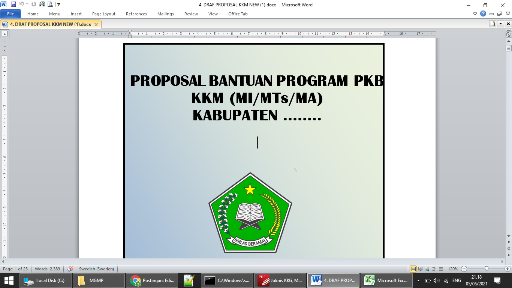This screenshot has width=512, height=288.
Task: Click the Save icon in Quick Access
Action: (x=13, y=4)
